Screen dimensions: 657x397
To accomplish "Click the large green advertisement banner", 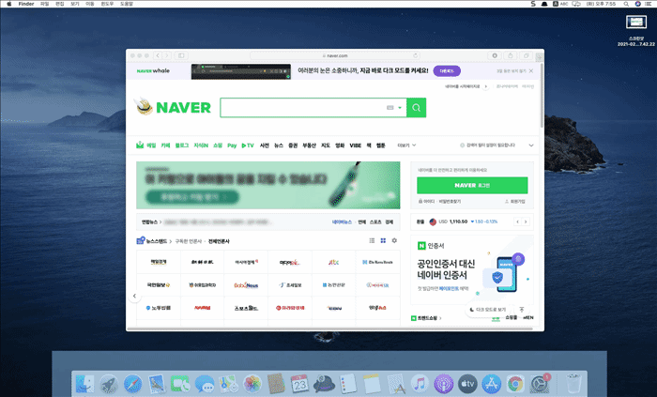I will point(268,185).
